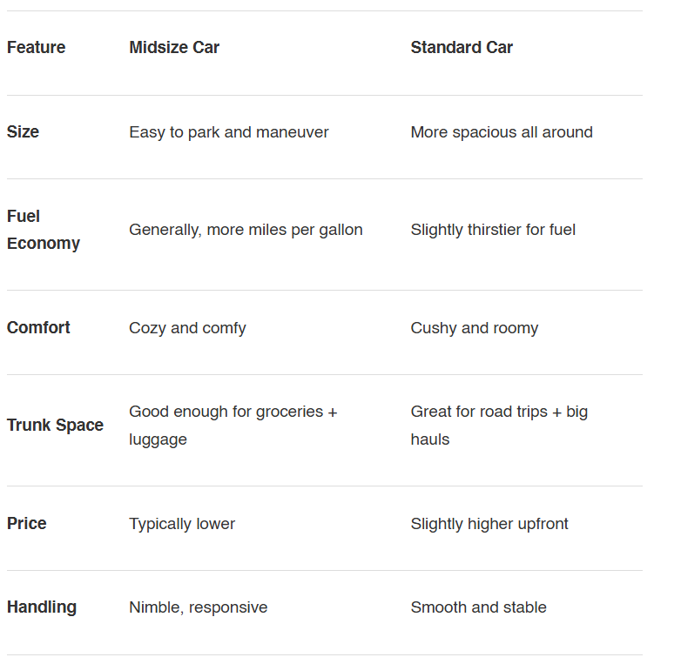Select the Handling row label

point(42,607)
